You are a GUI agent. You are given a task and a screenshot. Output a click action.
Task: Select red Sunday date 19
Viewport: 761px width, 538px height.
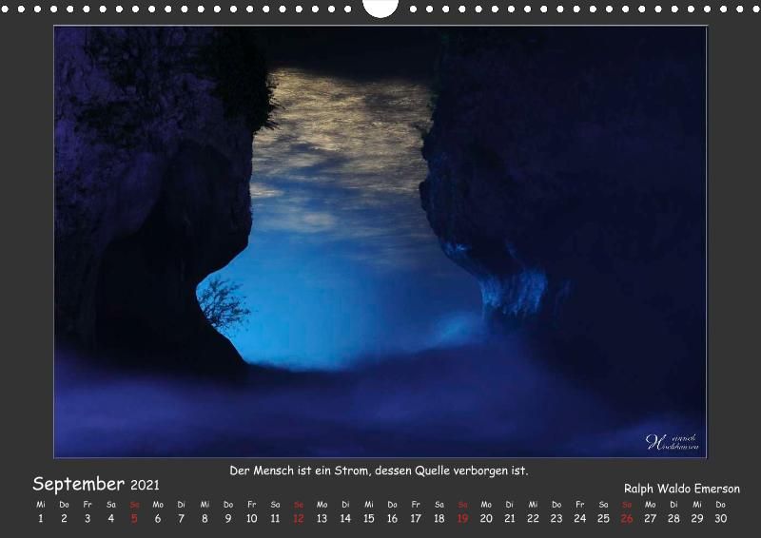click(462, 518)
